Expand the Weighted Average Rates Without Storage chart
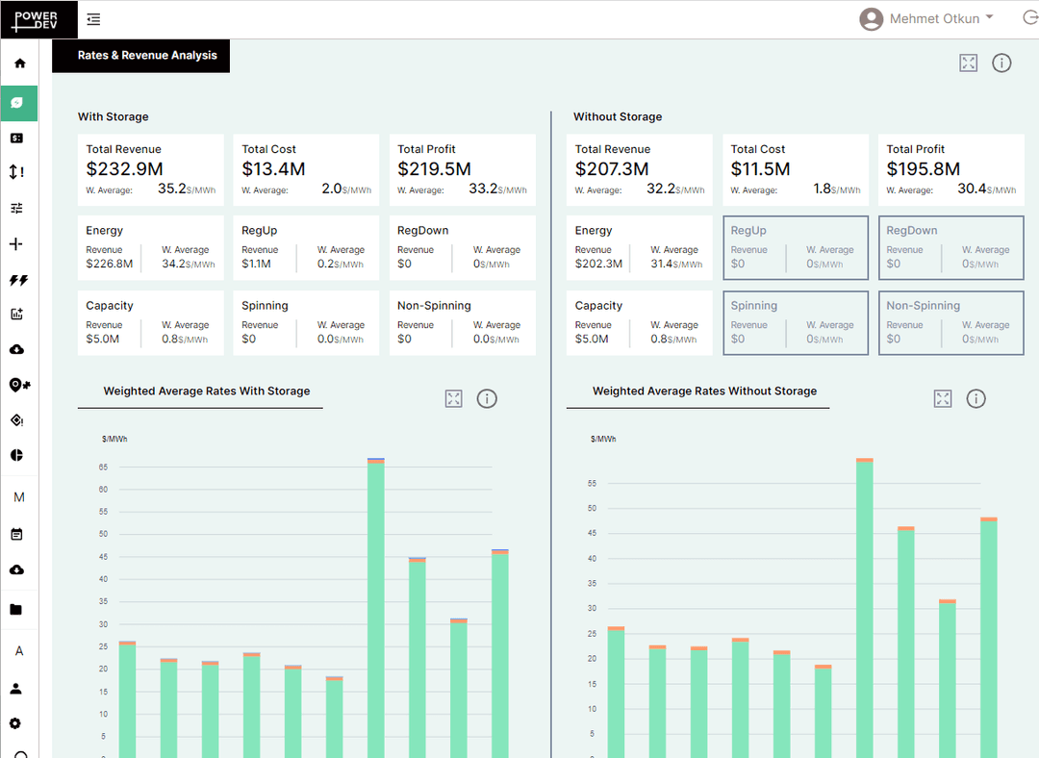Image resolution: width=1039 pixels, height=758 pixels. click(943, 398)
